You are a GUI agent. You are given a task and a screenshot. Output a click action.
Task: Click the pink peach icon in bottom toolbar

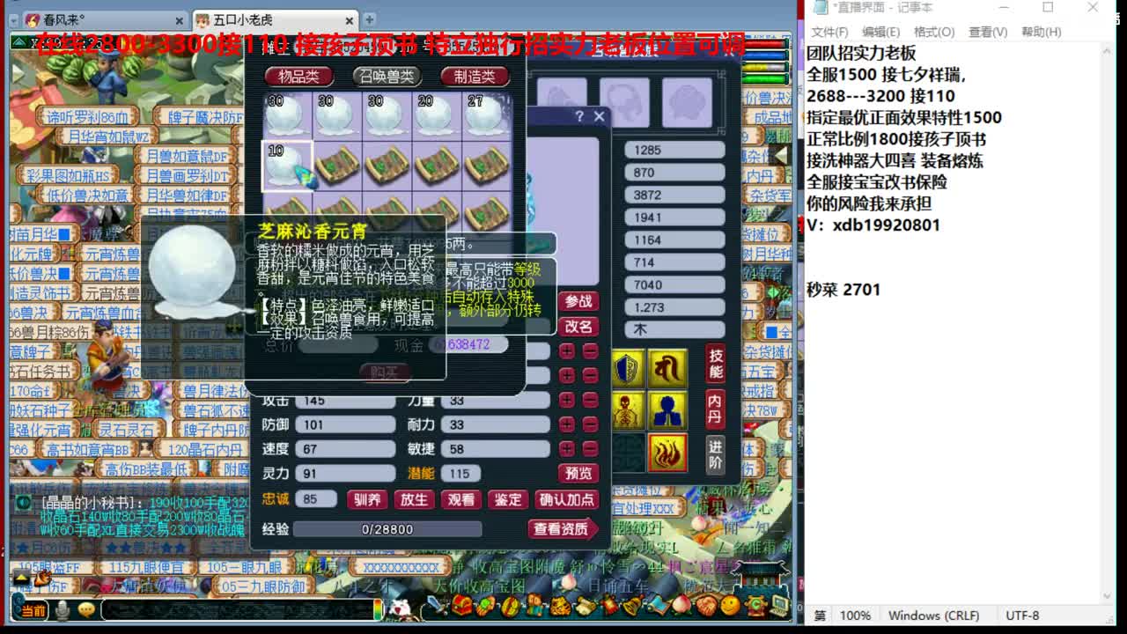pyautogui.click(x=681, y=605)
